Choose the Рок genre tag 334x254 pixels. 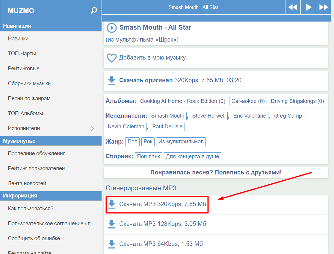(148, 142)
